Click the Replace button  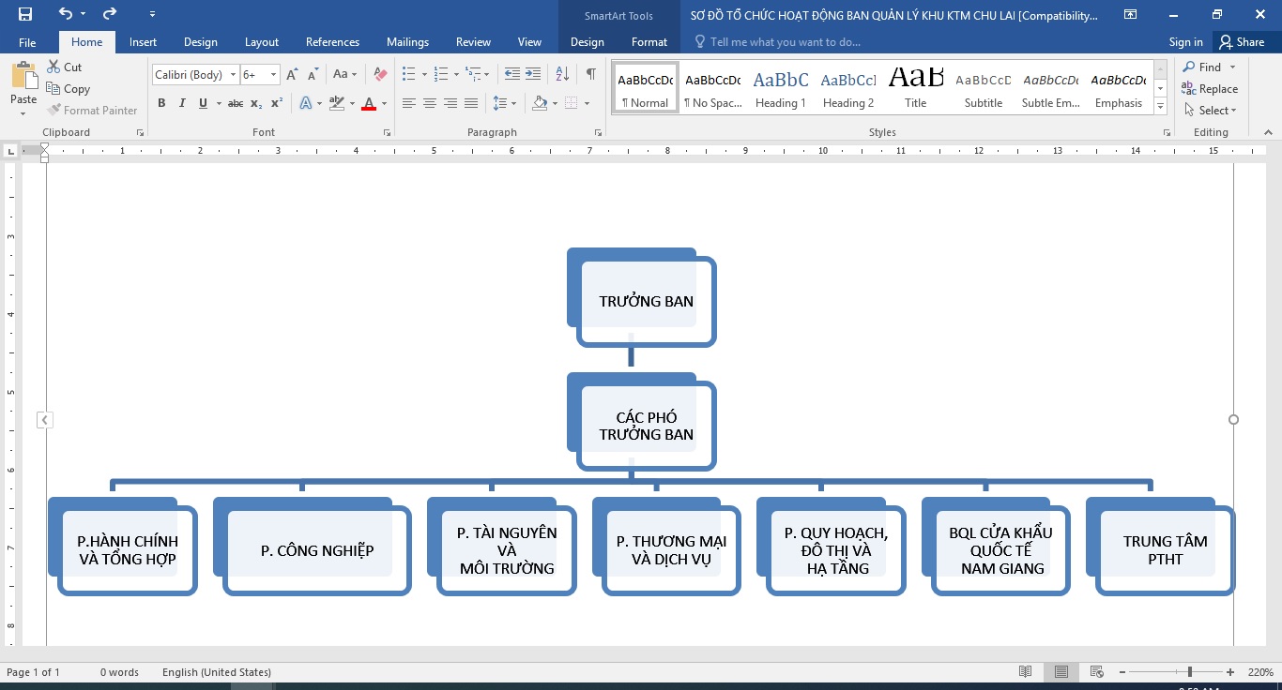(1210, 89)
